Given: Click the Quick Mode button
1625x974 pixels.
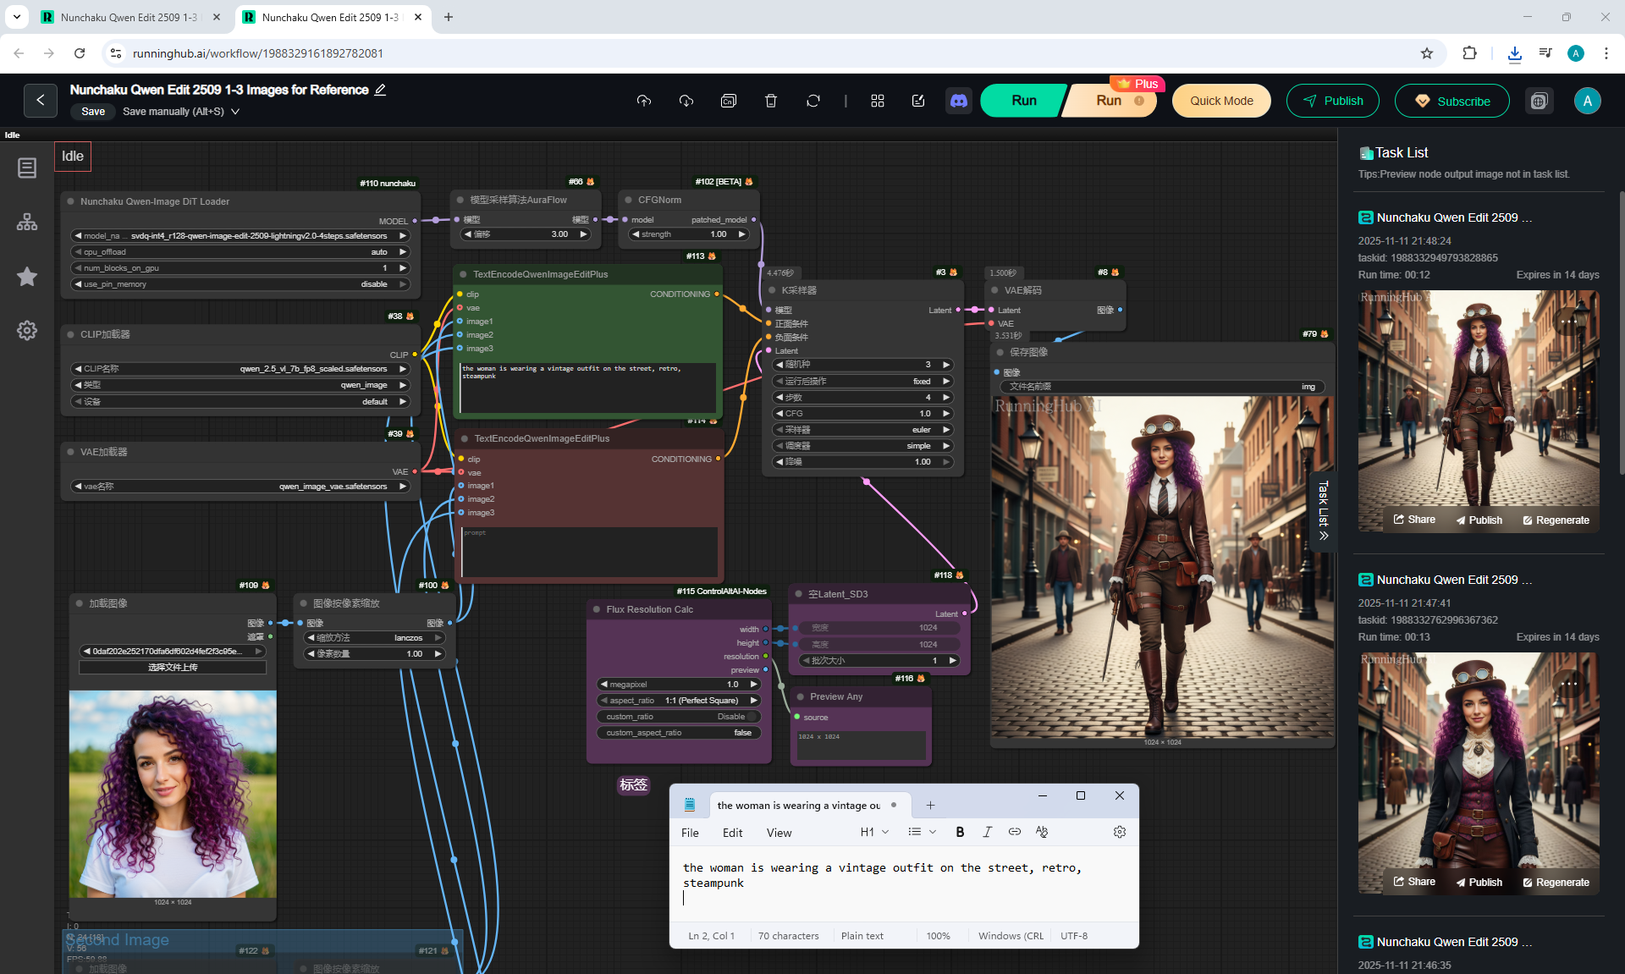Looking at the screenshot, I should pyautogui.click(x=1220, y=101).
